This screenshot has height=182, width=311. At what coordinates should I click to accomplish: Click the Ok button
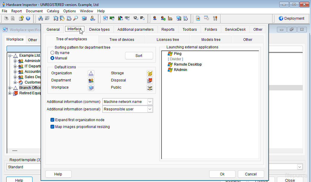(222, 174)
